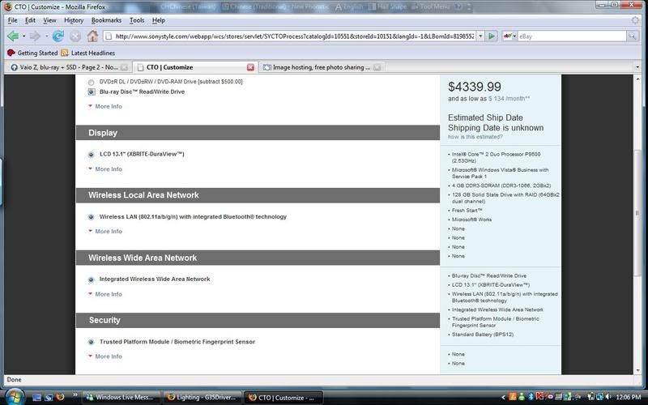Select Wireless LAN with Bluetooth radio button
This screenshot has width=648, height=405.
pyautogui.click(x=91, y=217)
